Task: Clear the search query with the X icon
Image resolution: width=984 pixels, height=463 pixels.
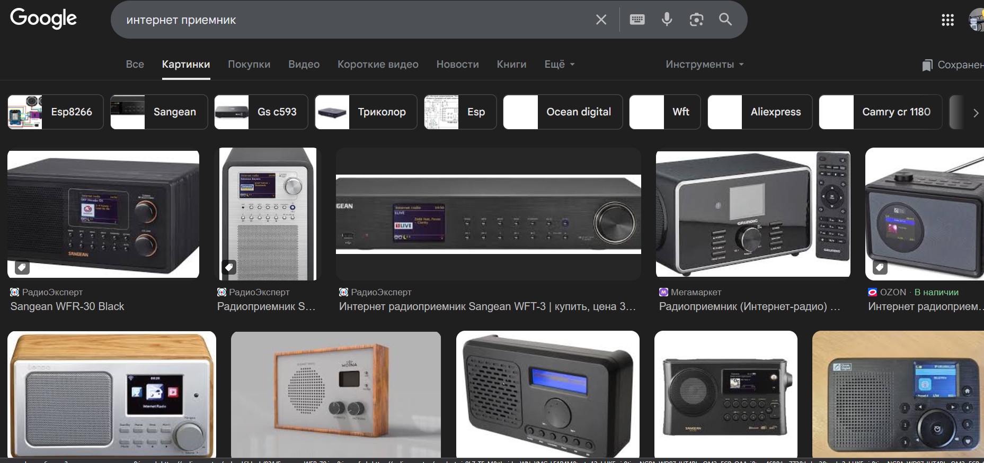Action: 601,20
